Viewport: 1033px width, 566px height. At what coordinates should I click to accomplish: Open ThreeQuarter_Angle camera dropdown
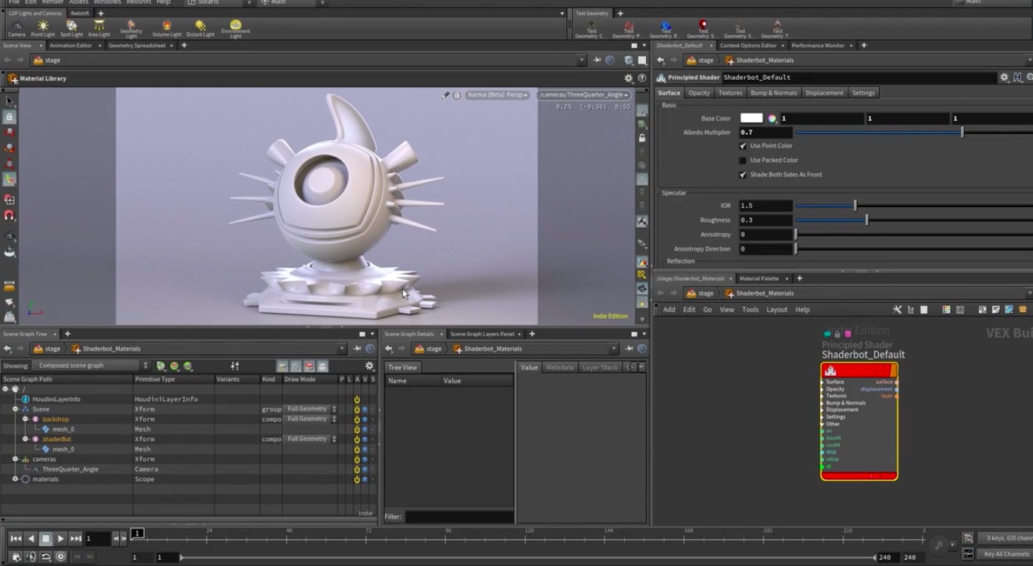tap(584, 95)
